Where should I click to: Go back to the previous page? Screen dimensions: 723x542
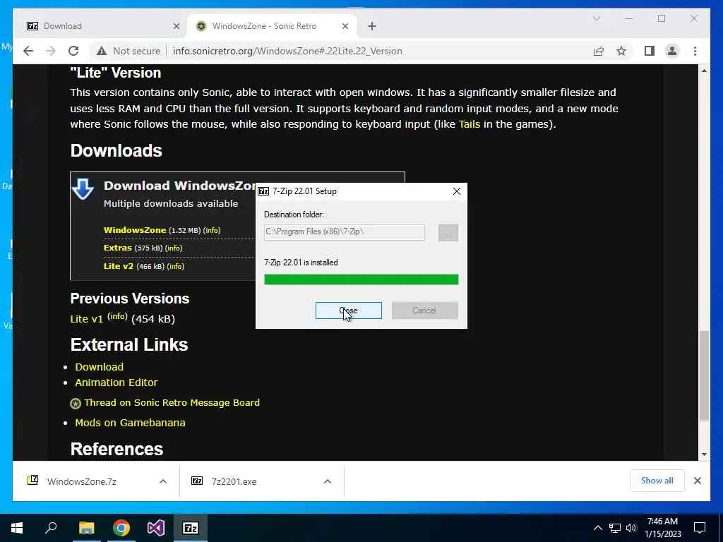pos(28,51)
